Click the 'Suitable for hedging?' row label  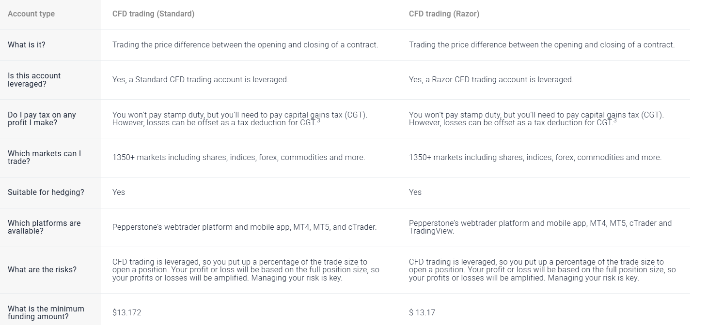[46, 192]
